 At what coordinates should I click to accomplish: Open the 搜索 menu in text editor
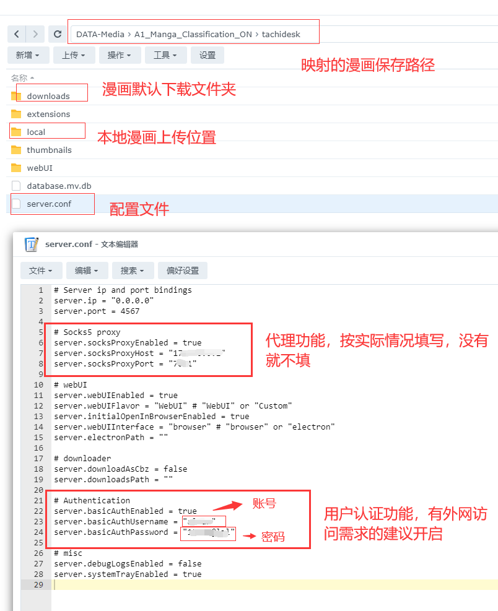click(x=133, y=271)
